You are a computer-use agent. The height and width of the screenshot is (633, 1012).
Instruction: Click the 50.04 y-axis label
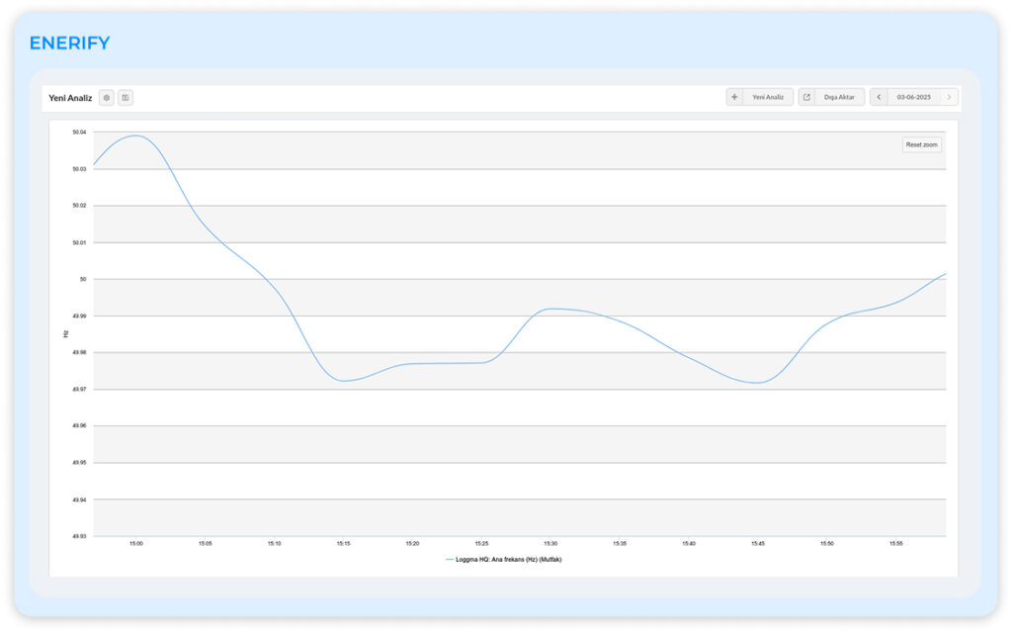coord(79,132)
